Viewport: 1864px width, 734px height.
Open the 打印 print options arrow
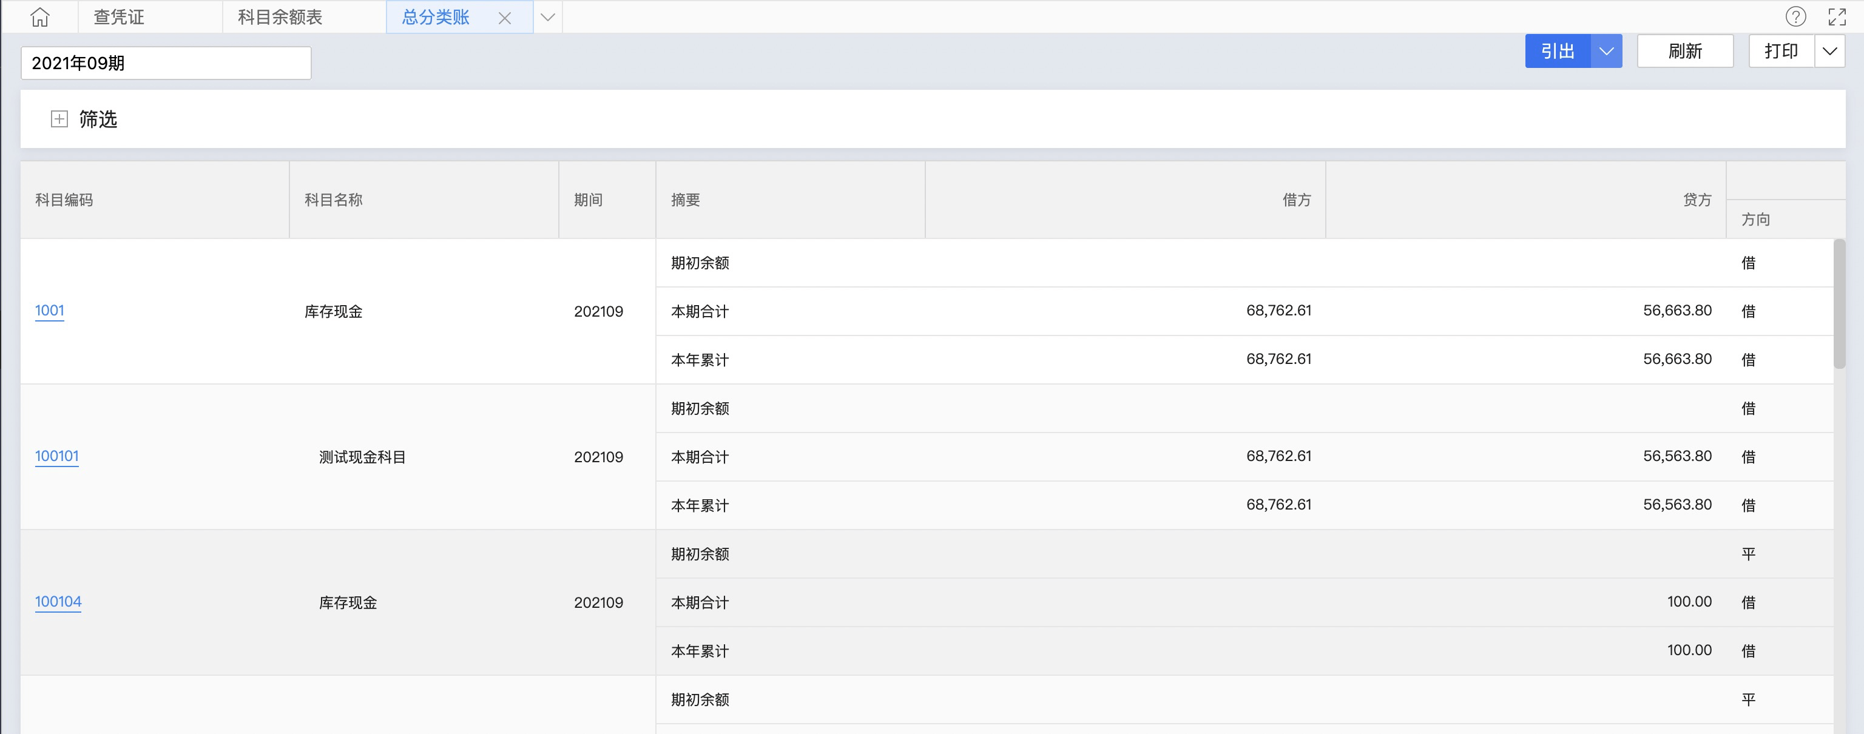[1829, 52]
